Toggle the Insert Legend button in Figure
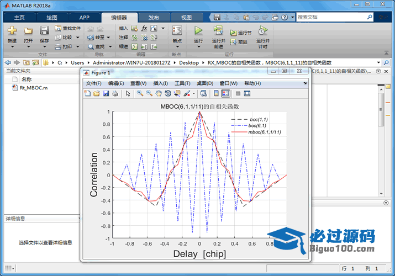 [x=225, y=93]
